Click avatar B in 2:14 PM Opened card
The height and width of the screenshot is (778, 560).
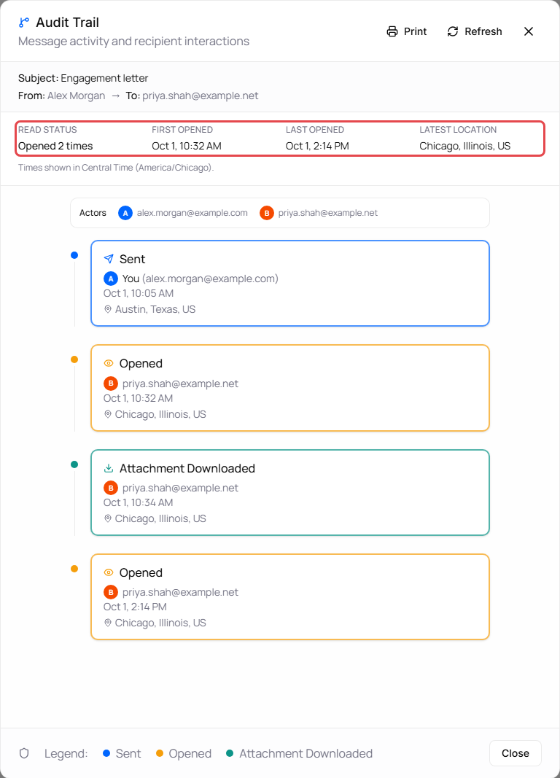[111, 592]
